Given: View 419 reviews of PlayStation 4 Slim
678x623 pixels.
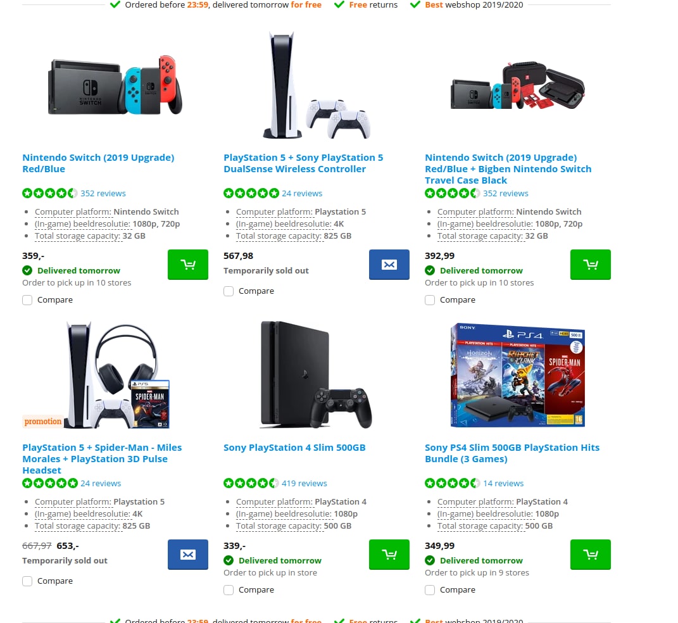Looking at the screenshot, I should click(304, 483).
